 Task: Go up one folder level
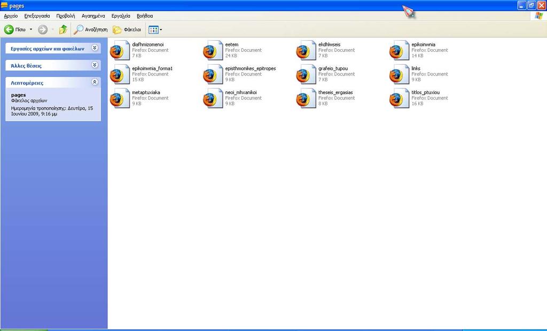(63, 30)
